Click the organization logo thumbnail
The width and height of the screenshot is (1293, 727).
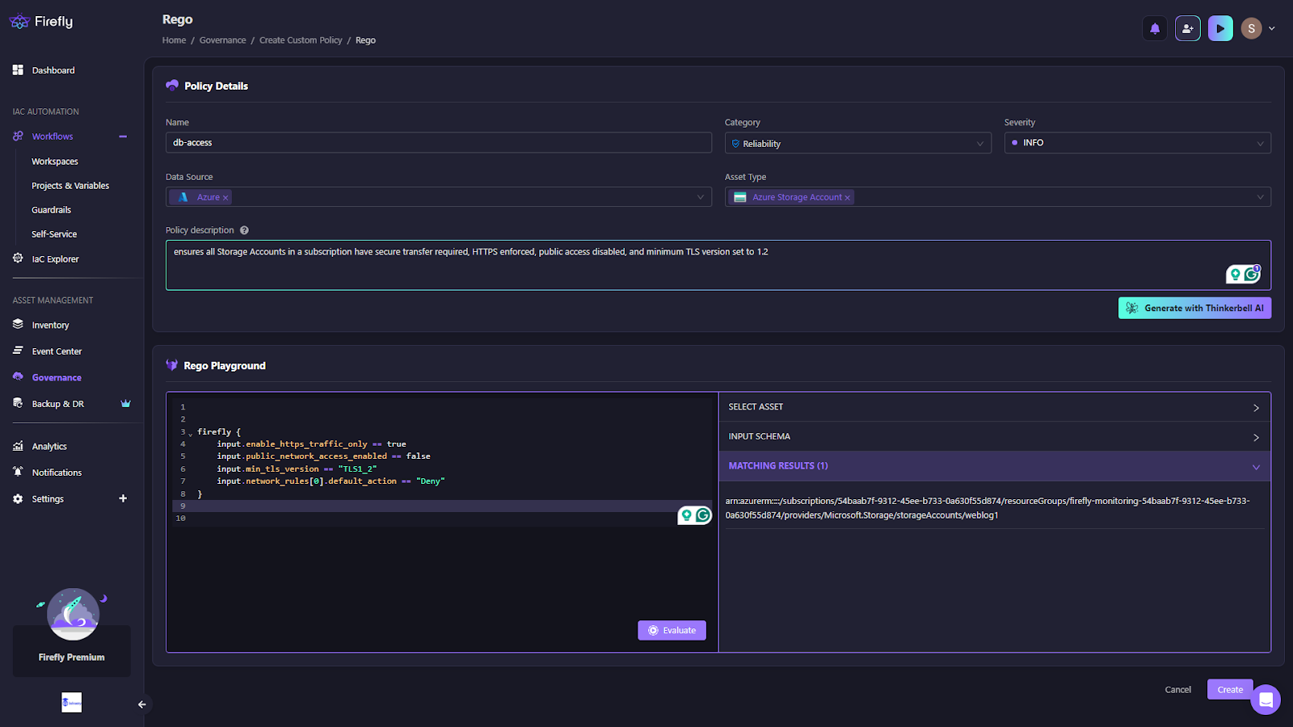(72, 702)
